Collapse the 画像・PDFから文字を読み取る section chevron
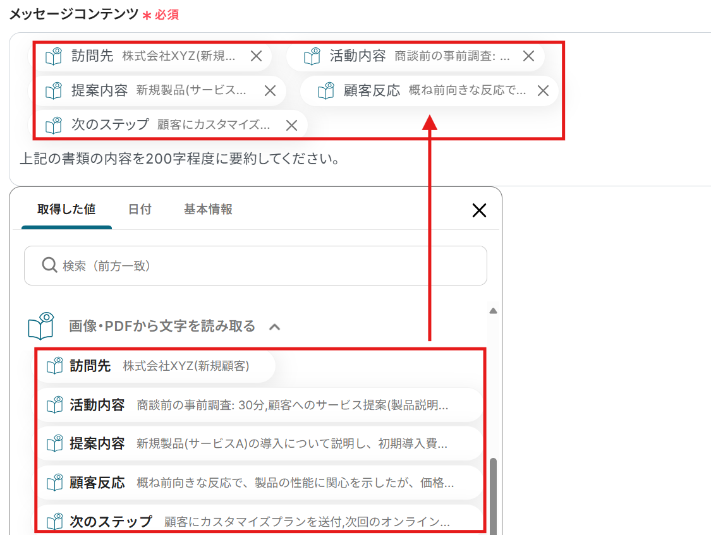The height and width of the screenshot is (535, 711). (274, 327)
